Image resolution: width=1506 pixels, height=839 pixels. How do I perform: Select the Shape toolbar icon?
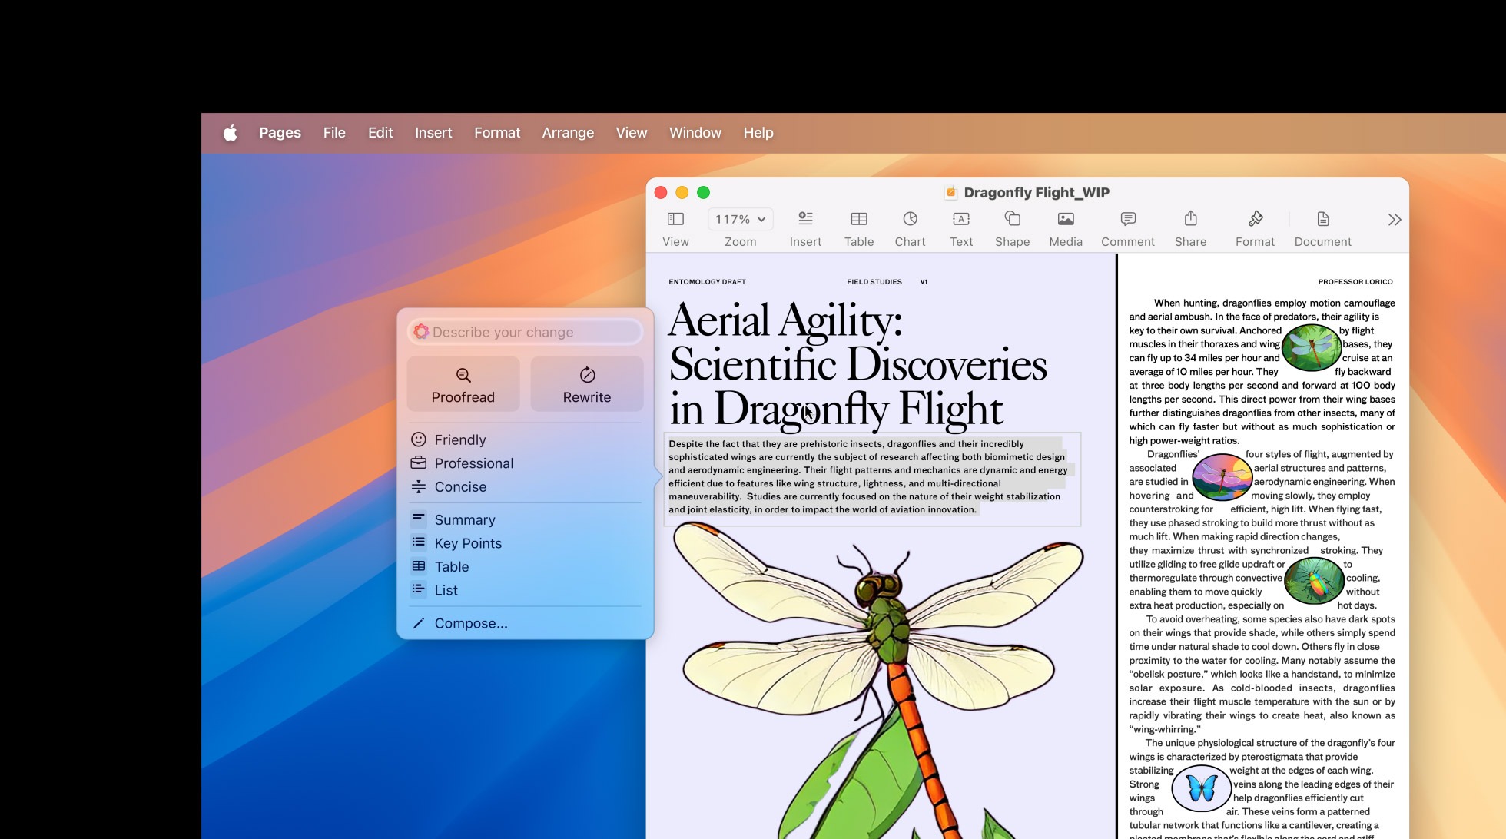pos(1012,220)
